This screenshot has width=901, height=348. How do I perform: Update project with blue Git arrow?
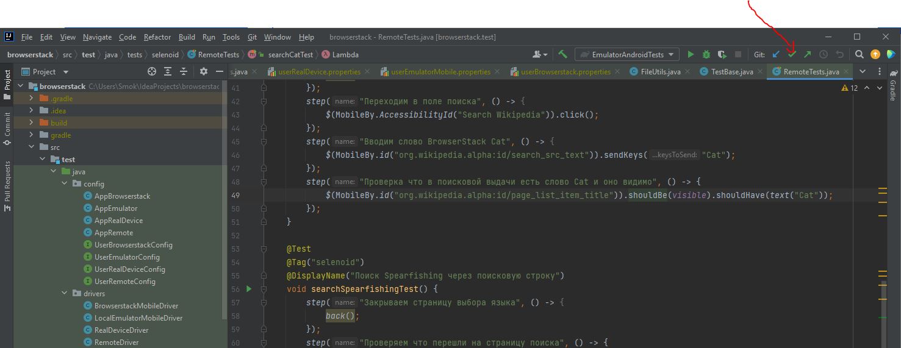776,54
